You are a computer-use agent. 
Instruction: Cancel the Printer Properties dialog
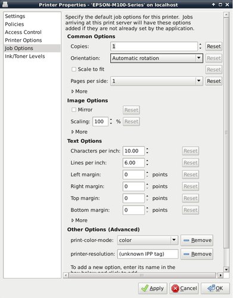pyautogui.click(x=184, y=288)
